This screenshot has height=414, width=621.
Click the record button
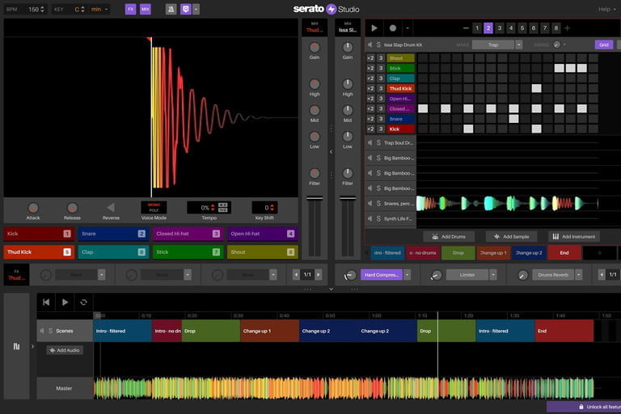click(x=393, y=28)
